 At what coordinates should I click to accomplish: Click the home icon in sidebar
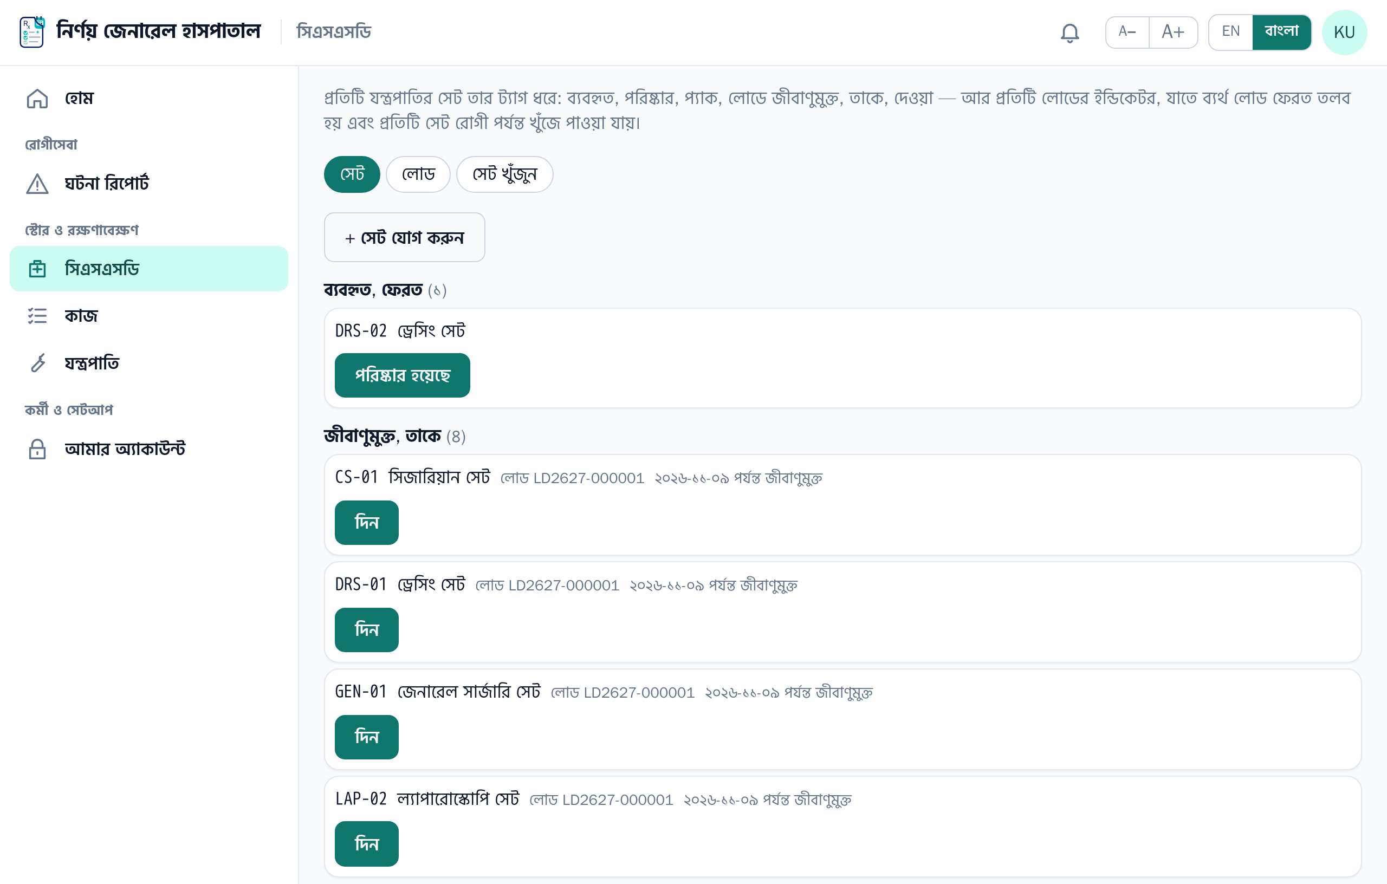point(37,99)
